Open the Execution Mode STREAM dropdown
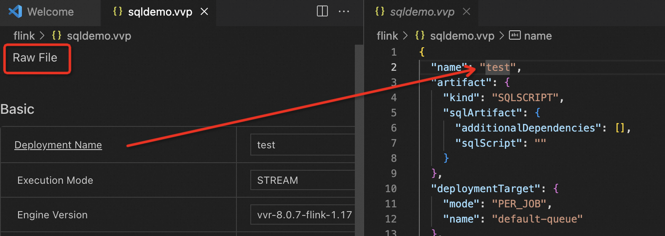Screen dimensions: 665x236 point(303,180)
